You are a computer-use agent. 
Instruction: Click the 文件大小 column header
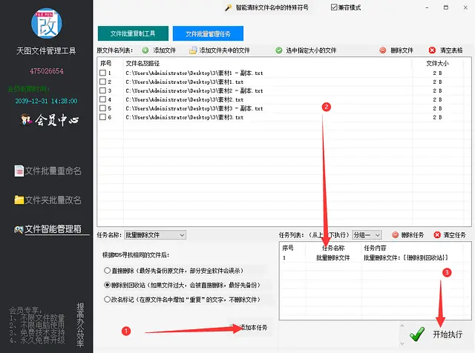(437, 63)
